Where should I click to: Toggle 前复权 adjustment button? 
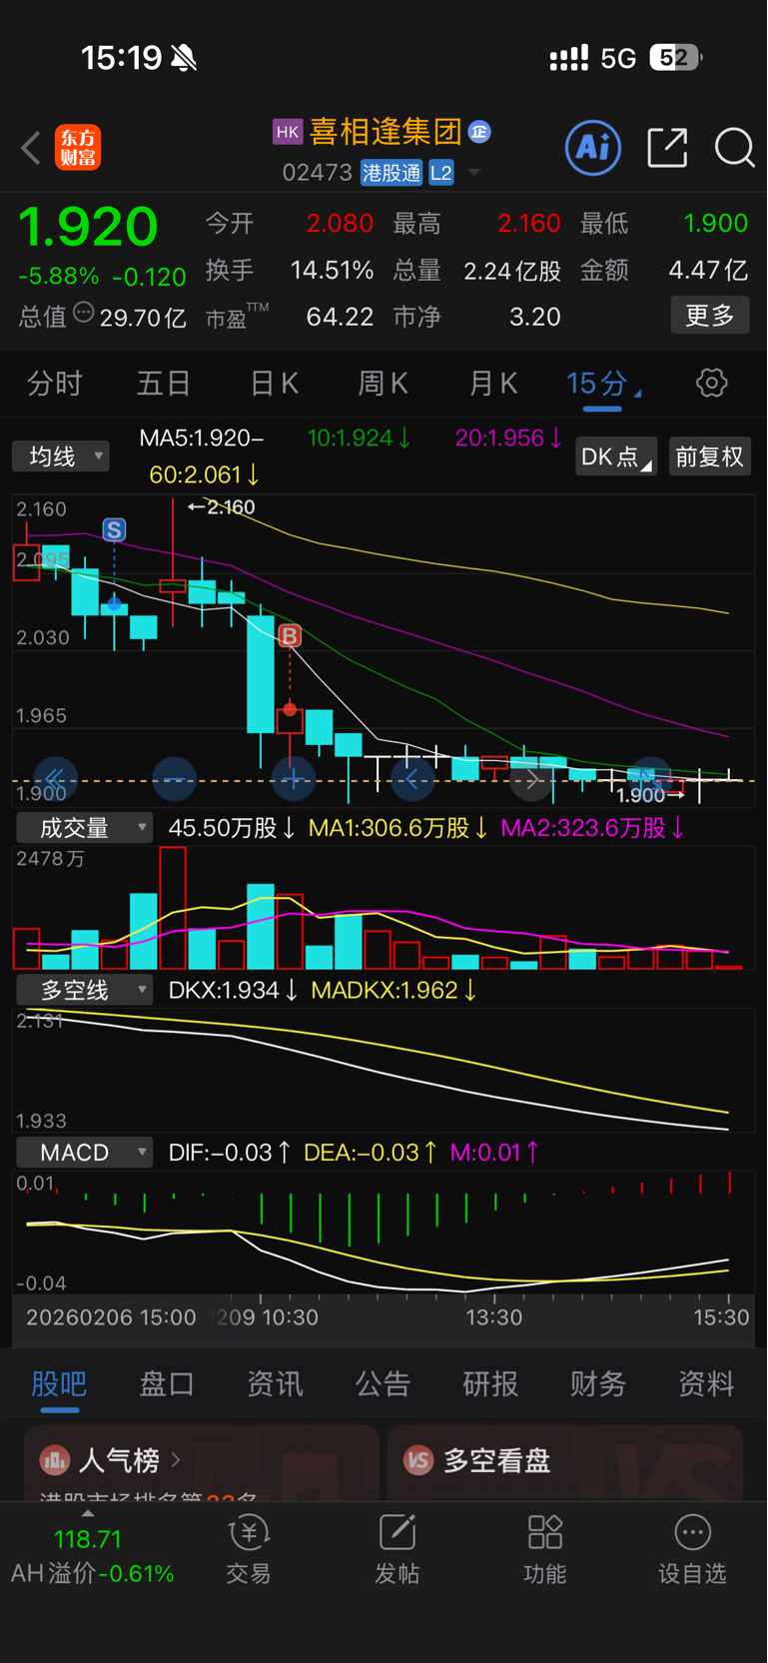[710, 456]
